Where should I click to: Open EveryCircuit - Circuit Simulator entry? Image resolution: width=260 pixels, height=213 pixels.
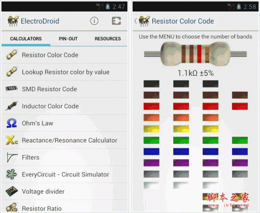65,174
